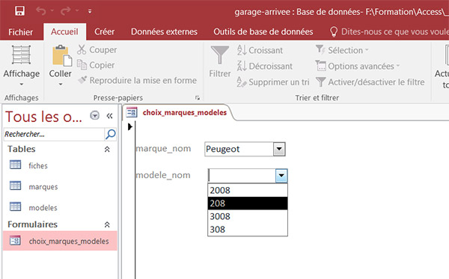Click the Copier button
Image resolution: width=449 pixels, height=279 pixels.
click(x=96, y=65)
